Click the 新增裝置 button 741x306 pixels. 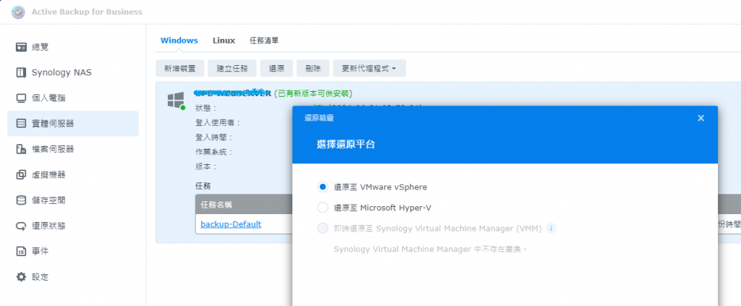[x=180, y=69]
